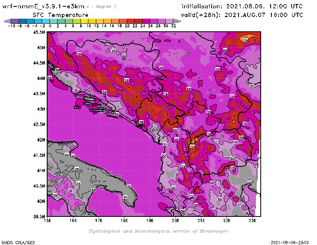Select the legend swatch between 0 and 2
Viewport: 317px width, 245px height.
[54, 21]
